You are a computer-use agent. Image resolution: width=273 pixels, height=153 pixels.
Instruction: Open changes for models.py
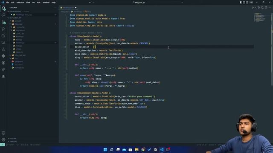262,8
